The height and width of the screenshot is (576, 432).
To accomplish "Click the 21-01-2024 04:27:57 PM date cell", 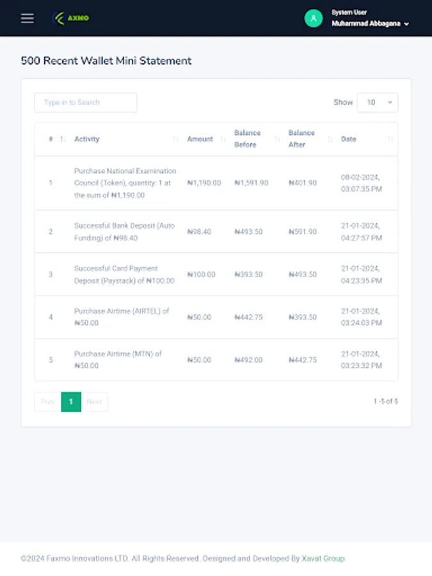I will (362, 232).
